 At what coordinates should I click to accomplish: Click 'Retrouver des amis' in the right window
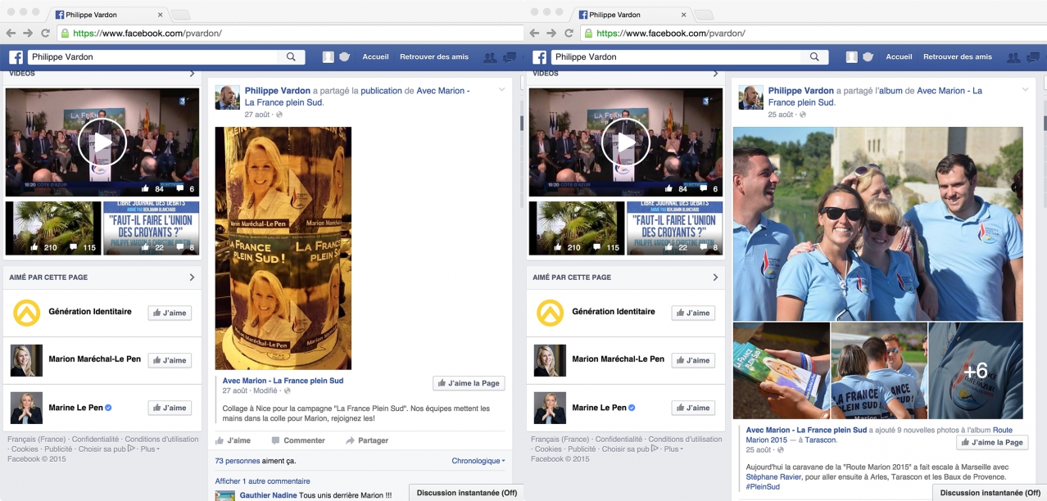[x=958, y=57]
